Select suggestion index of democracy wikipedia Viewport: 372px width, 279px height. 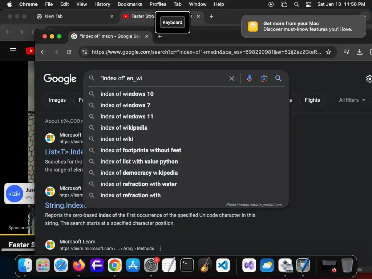coord(186,173)
